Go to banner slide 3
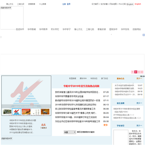This screenshot has width=145, height=145. pyautogui.click(x=139, y=72)
